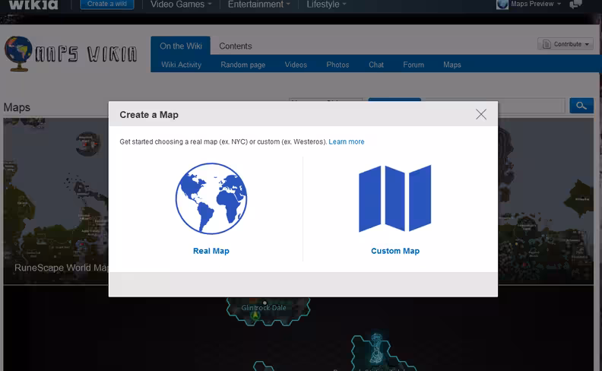Expand the Entertainment menu
602x371 pixels.
[258, 5]
